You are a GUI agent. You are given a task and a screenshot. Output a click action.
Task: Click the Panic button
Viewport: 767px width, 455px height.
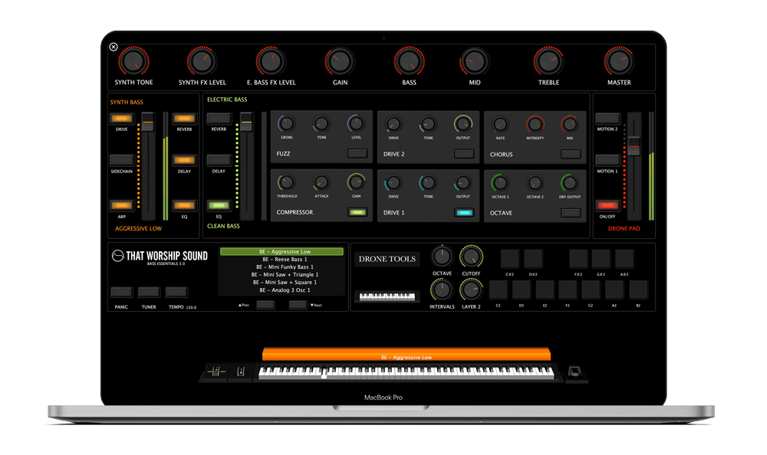121,293
